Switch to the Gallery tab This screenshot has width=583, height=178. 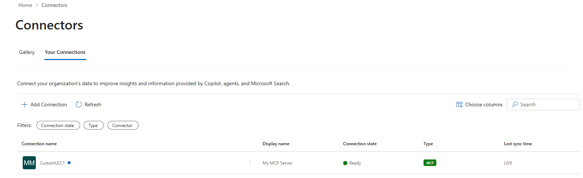point(27,52)
